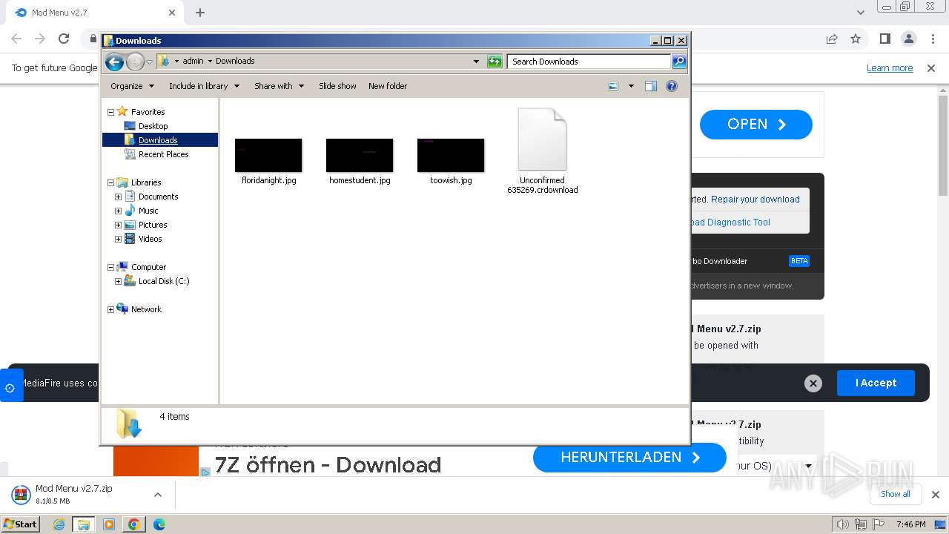This screenshot has width=949, height=534.
Task: Open Chrome profile avatar icon
Action: [908, 39]
